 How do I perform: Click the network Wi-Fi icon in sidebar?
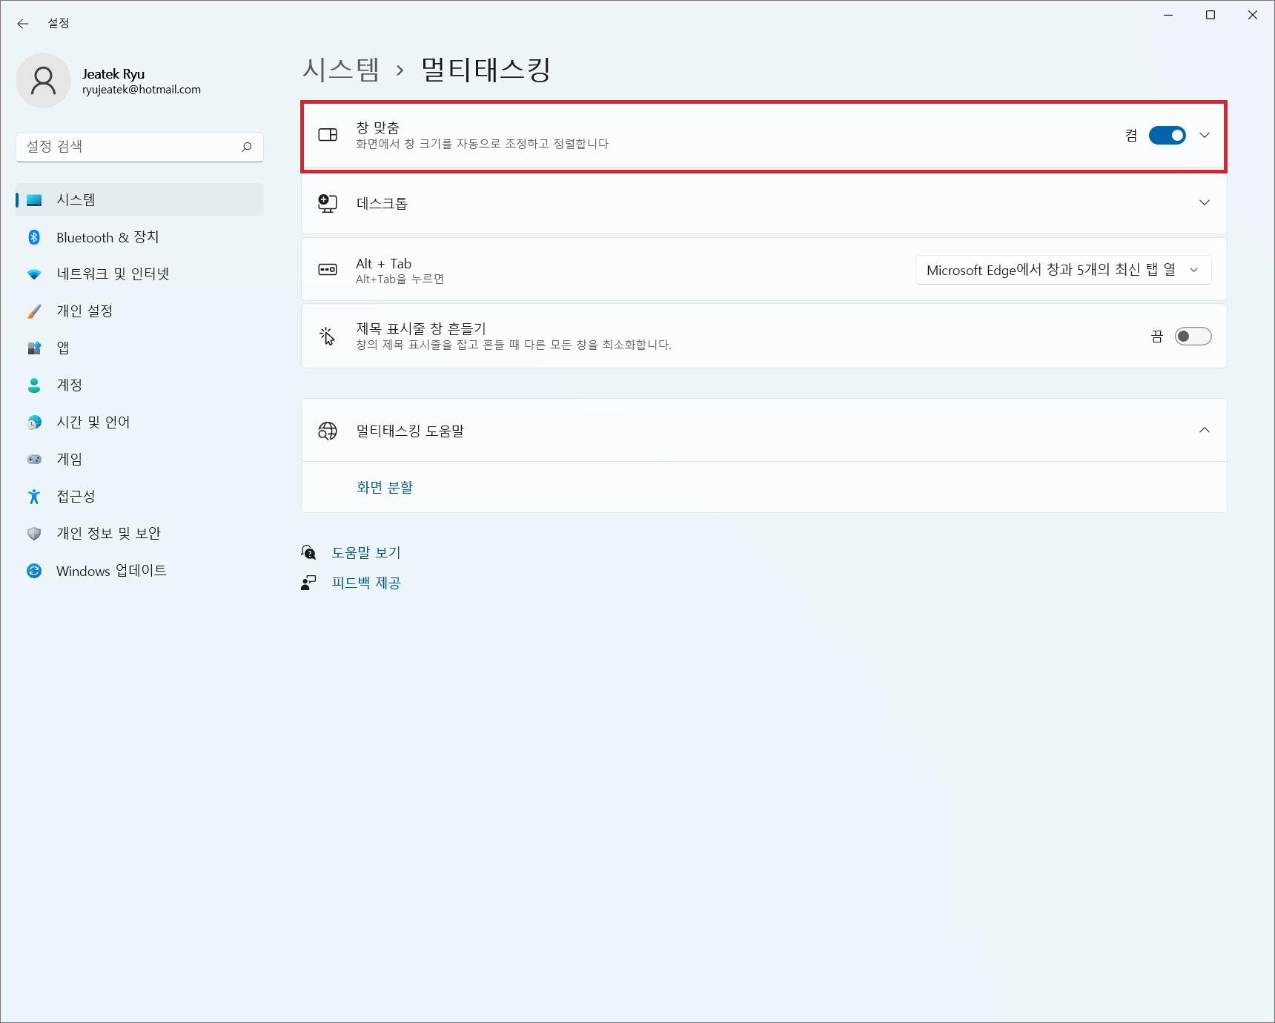[34, 274]
